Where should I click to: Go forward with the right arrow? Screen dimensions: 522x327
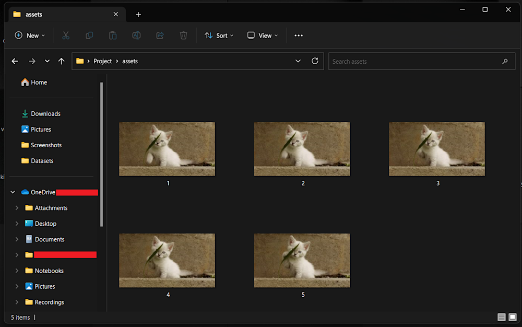point(32,61)
